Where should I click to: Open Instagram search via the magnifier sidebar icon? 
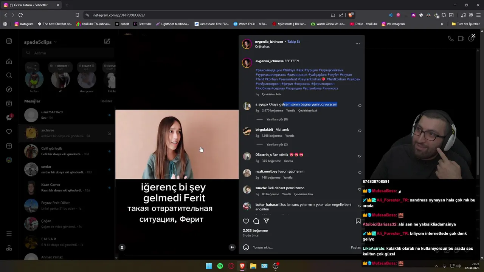9,75
